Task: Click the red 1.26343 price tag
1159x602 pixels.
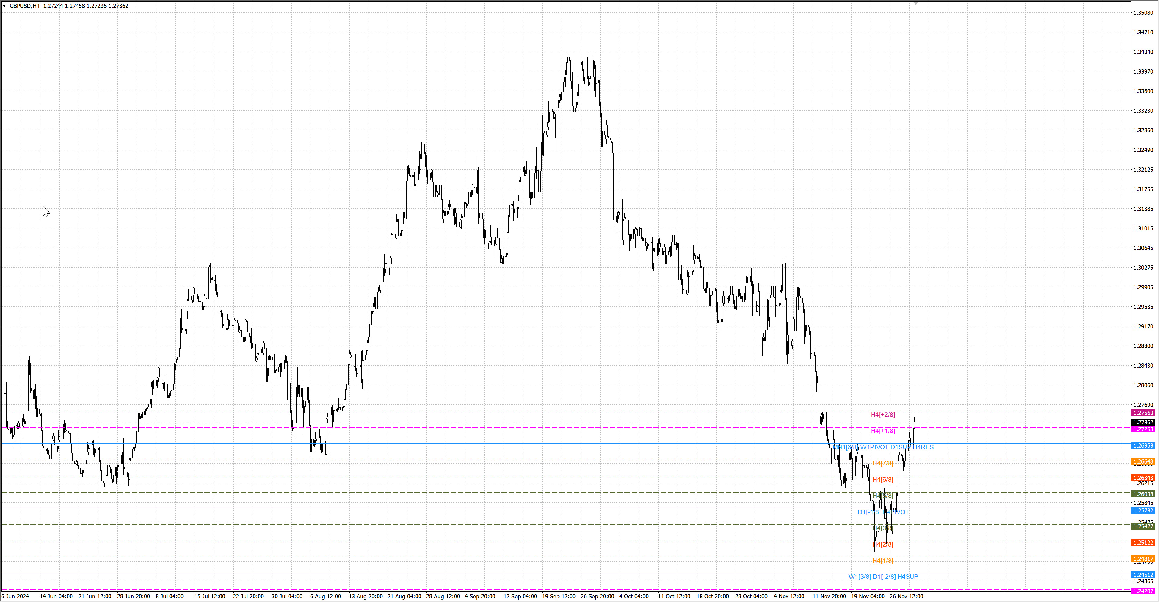Action: 1143,478
